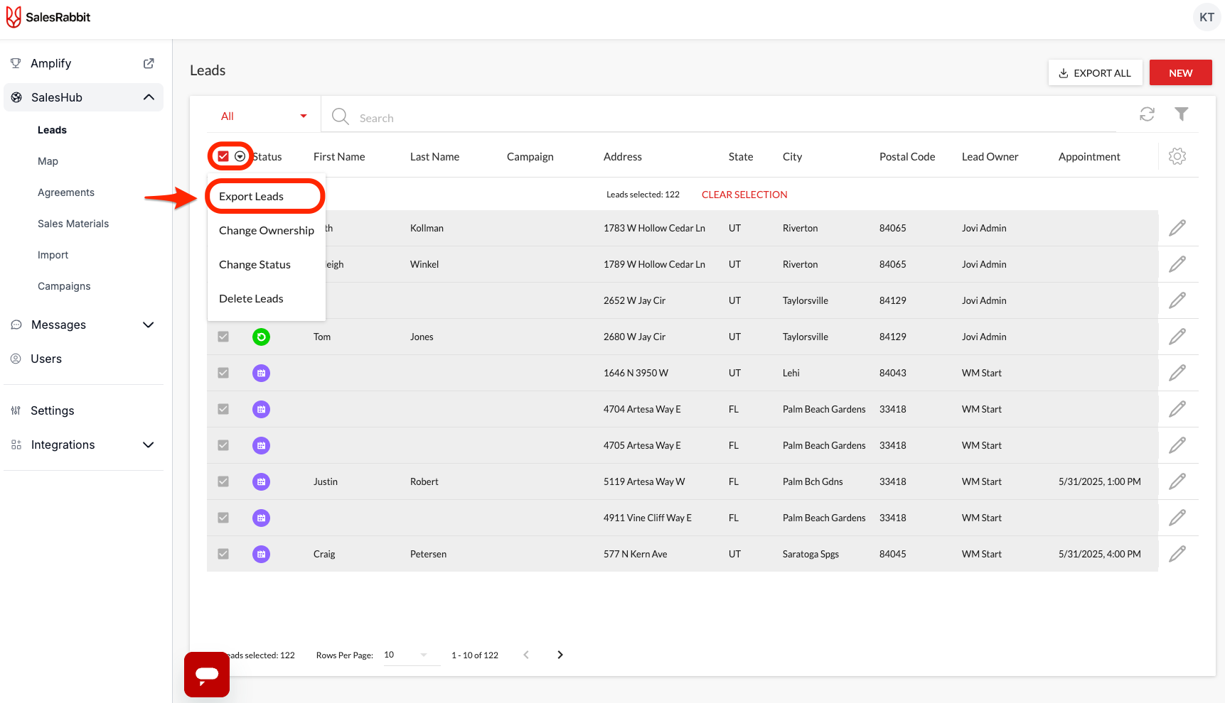Edit the 4705 Artesa Way E lead

[x=1177, y=445]
